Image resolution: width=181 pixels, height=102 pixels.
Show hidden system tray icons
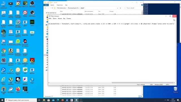(165, 100)
